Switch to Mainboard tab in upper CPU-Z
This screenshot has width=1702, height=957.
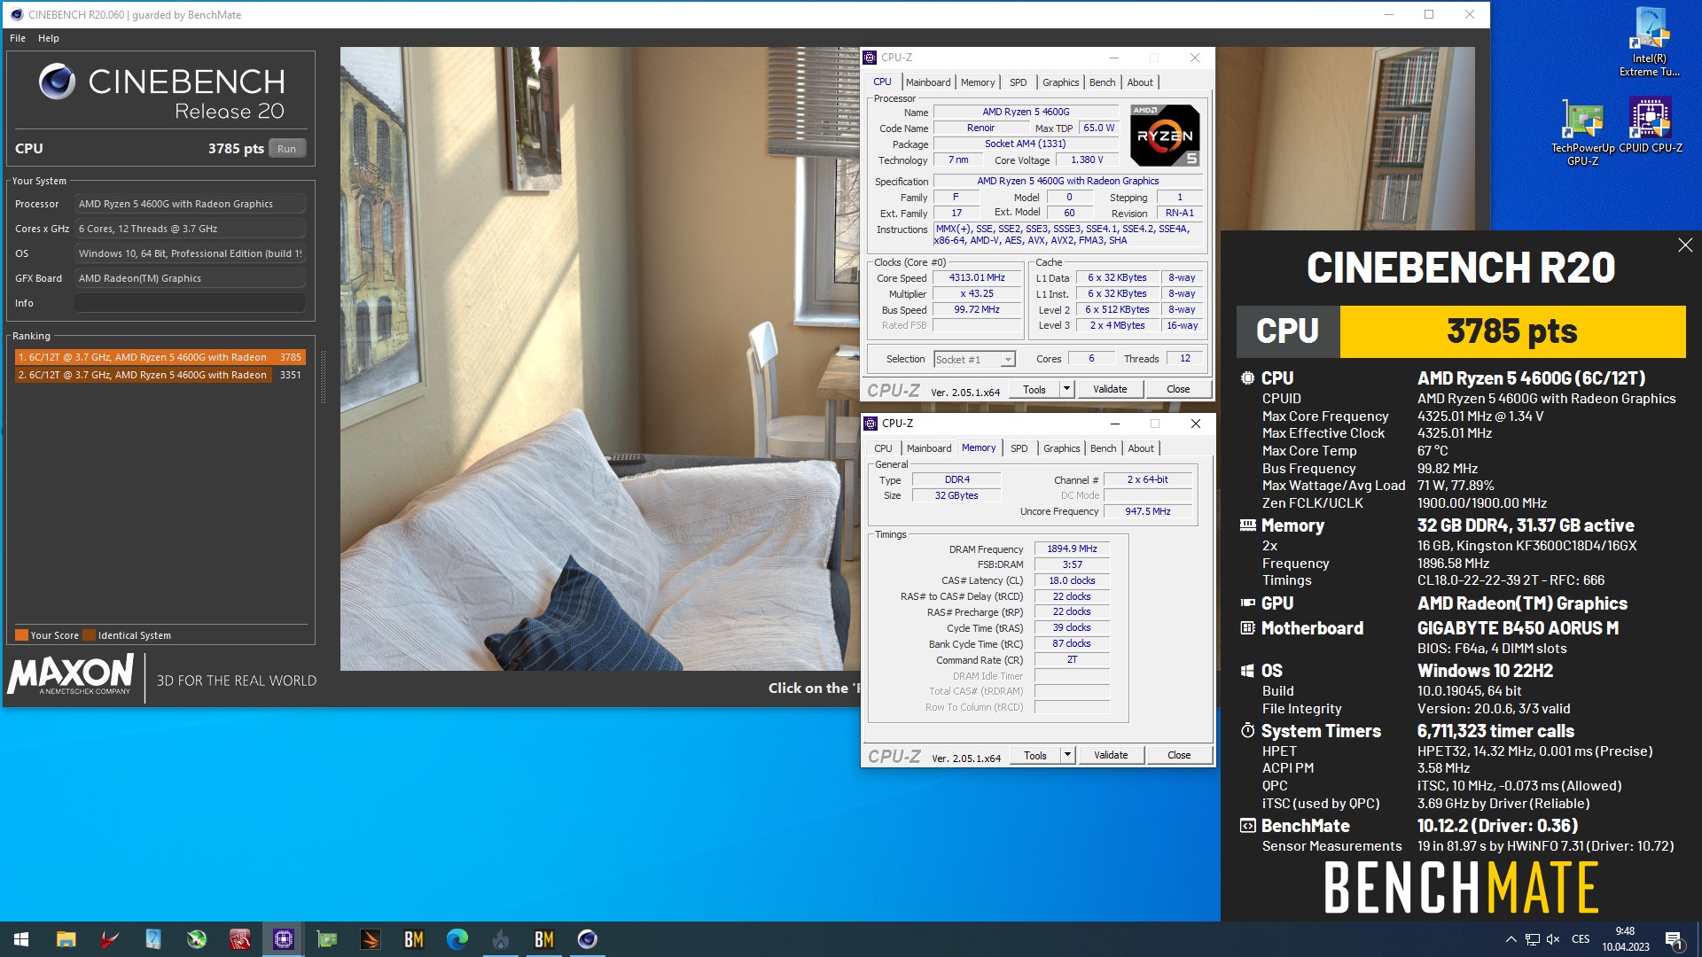pos(928,82)
